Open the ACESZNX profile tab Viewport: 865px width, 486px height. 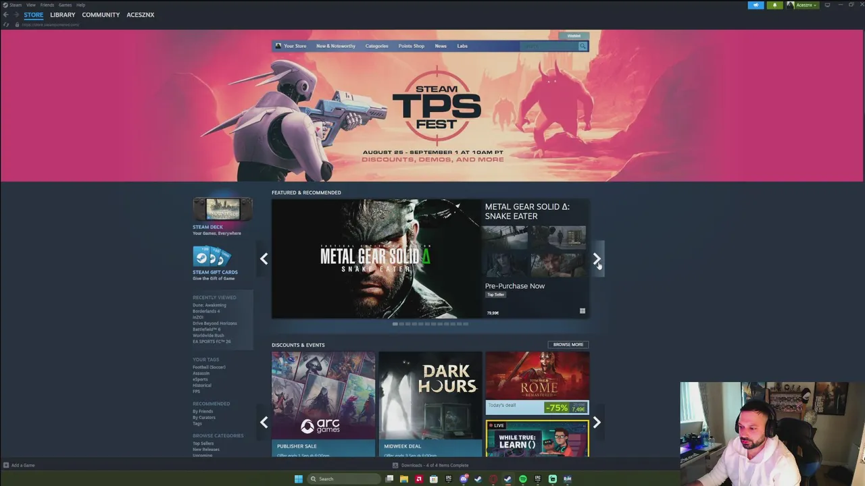140,15
